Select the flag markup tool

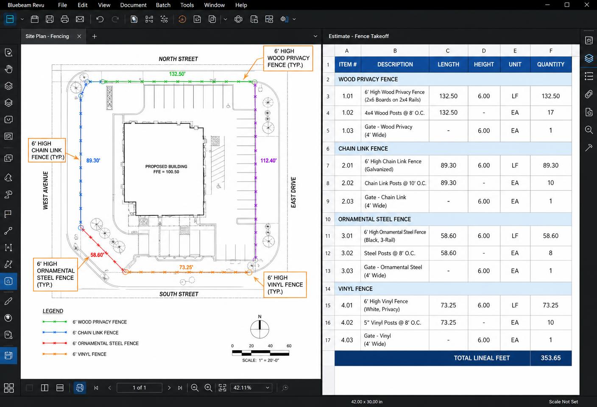point(8,214)
